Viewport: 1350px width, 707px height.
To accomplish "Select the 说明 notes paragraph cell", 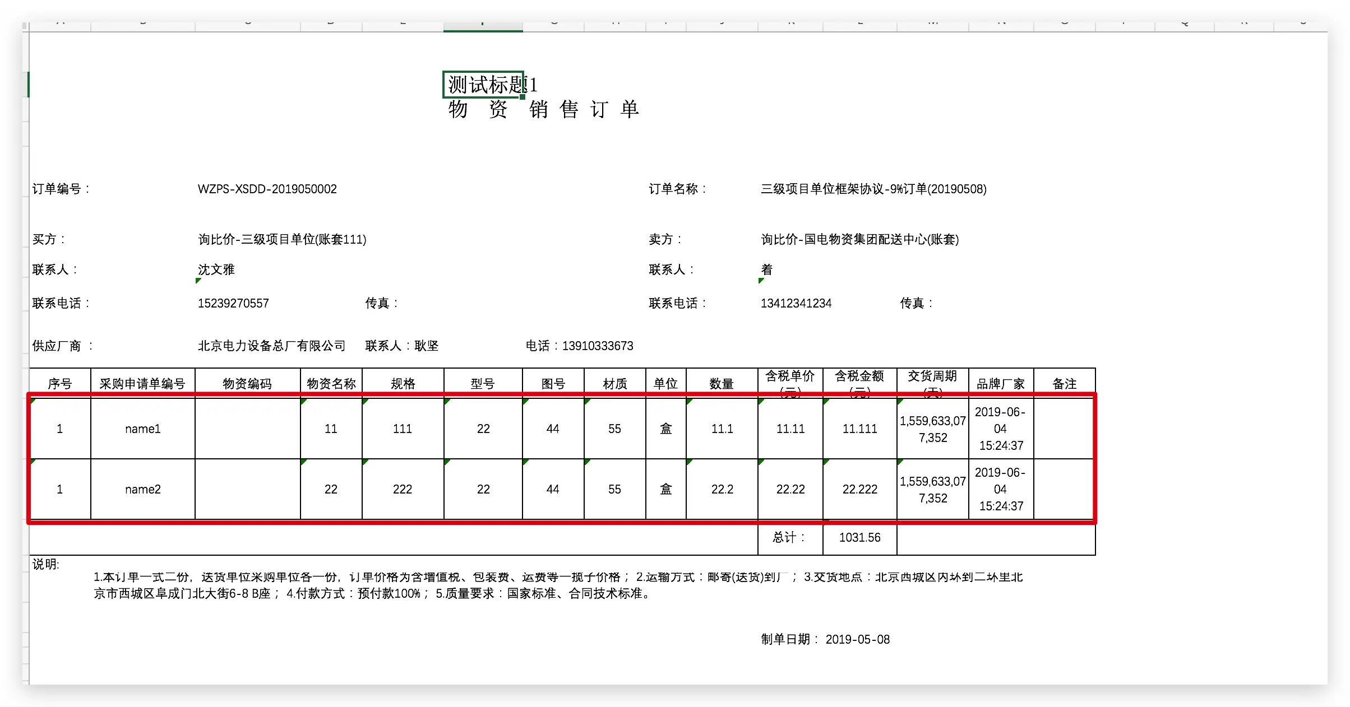I will pyautogui.click(x=558, y=585).
